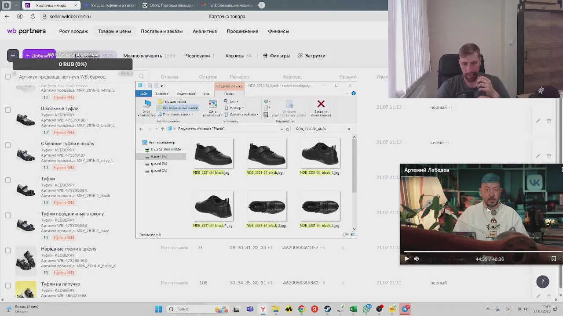Play the Артемий Лебедев video
This screenshot has height=316, width=563.
[406, 259]
